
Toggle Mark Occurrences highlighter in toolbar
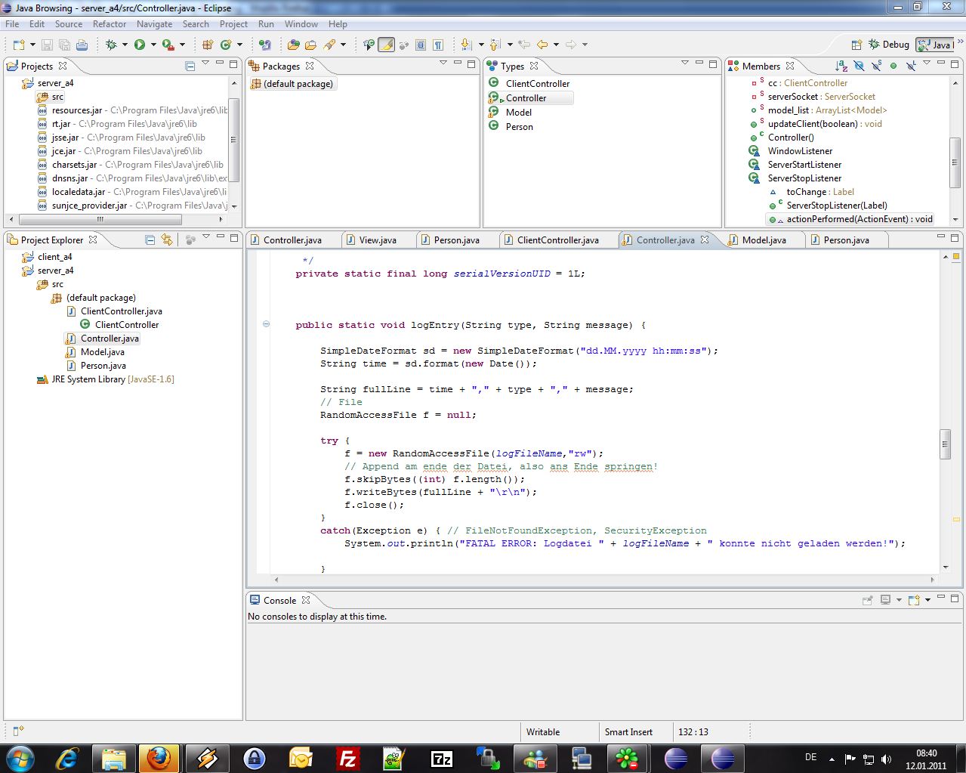pos(386,45)
